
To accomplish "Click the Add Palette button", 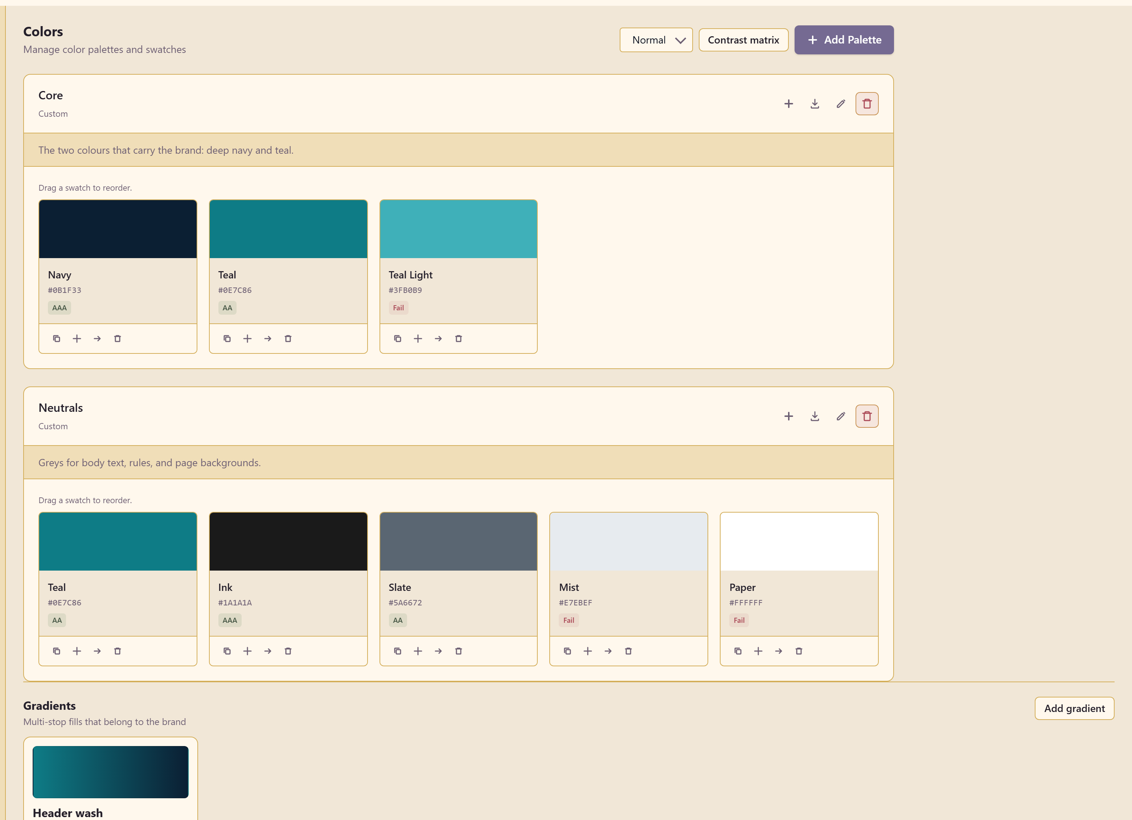I will pos(844,40).
